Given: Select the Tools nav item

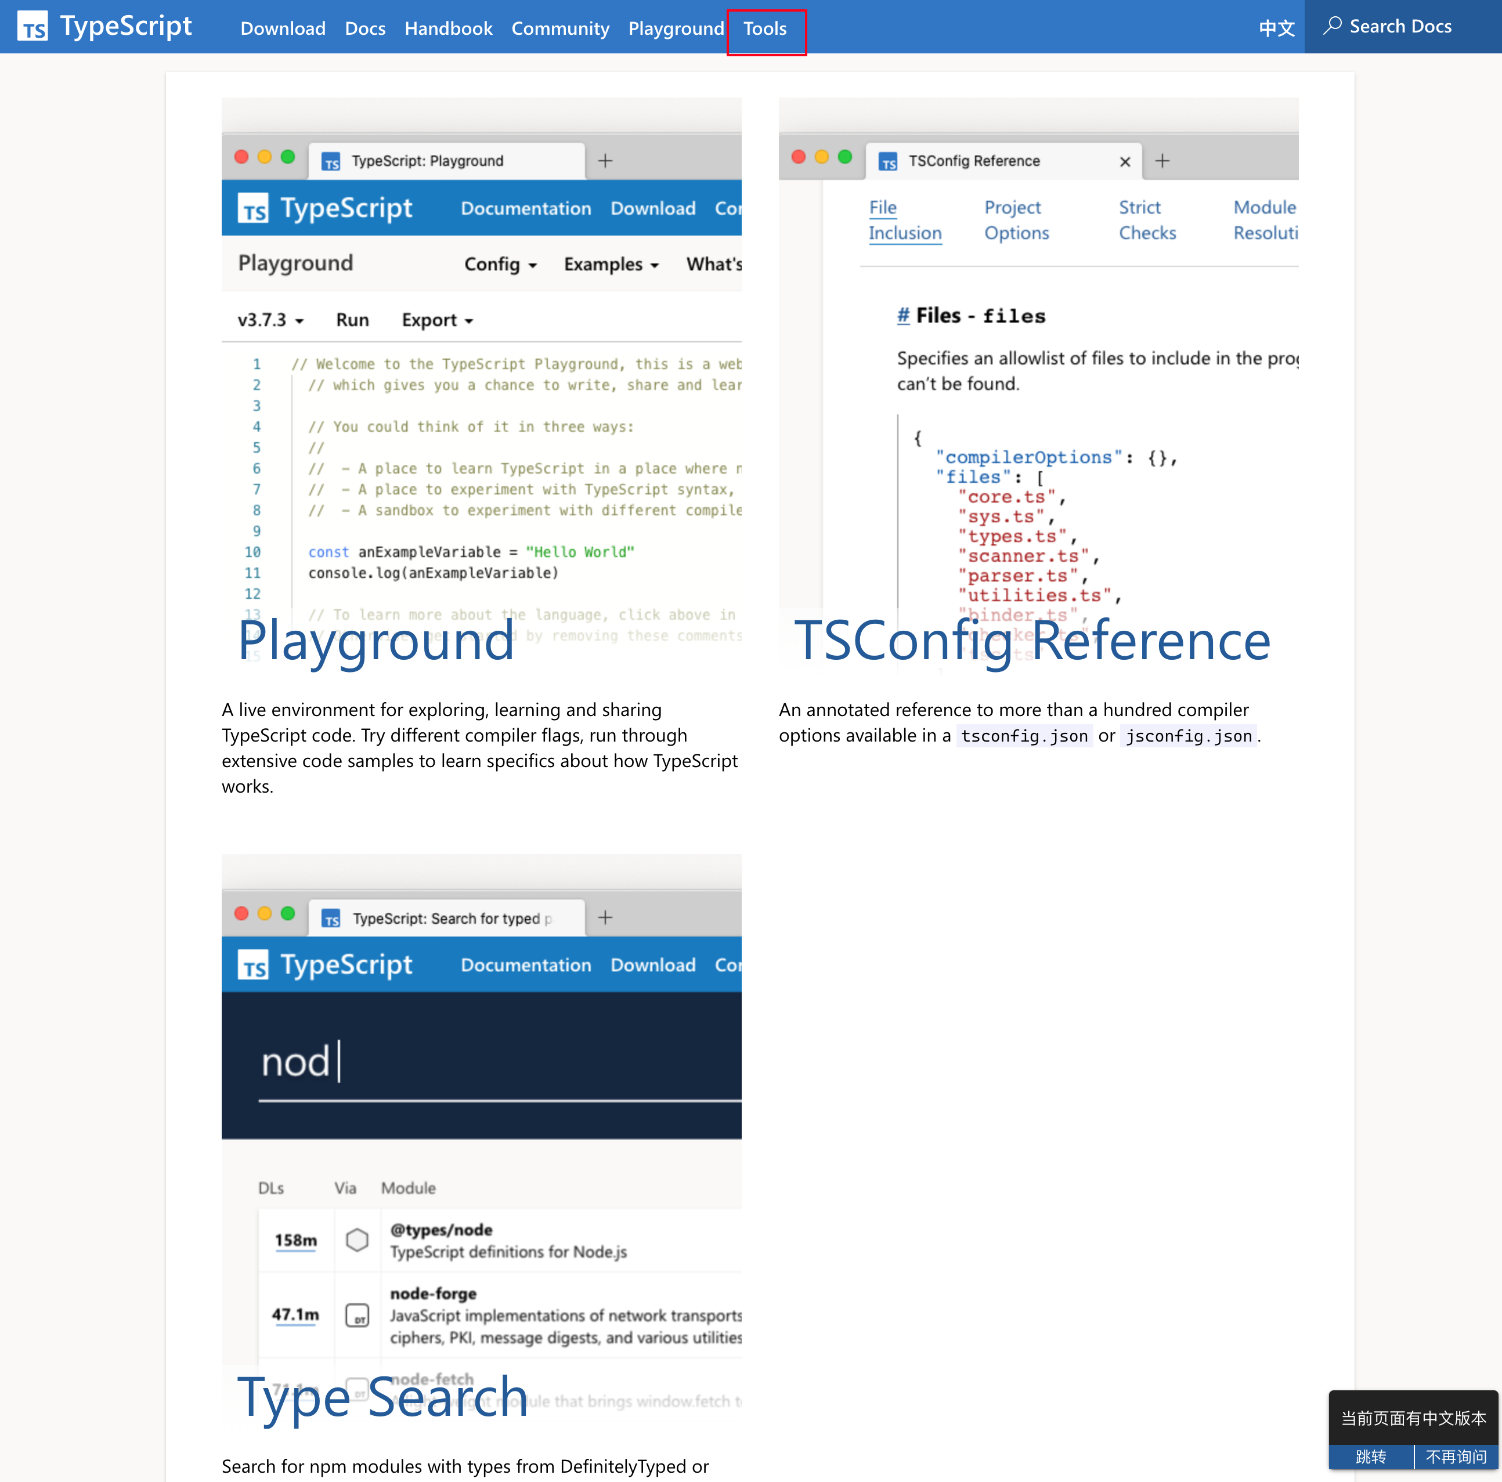Looking at the screenshot, I should pyautogui.click(x=765, y=28).
